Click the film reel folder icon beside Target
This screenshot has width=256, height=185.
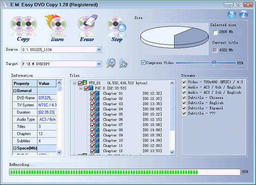point(123,64)
